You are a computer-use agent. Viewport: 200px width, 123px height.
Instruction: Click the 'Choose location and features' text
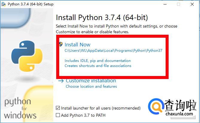[x=91, y=86]
